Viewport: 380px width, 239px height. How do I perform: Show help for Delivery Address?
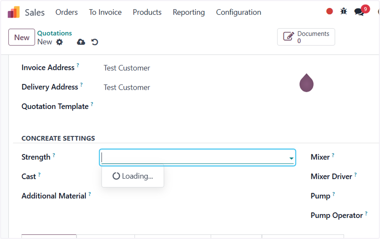(81, 84)
